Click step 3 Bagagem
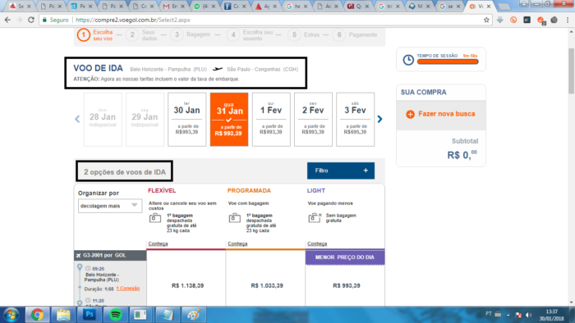 191,34
